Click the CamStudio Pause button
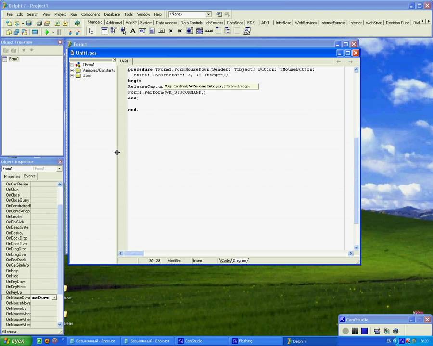The width and height of the screenshot is (433, 346). point(355,331)
